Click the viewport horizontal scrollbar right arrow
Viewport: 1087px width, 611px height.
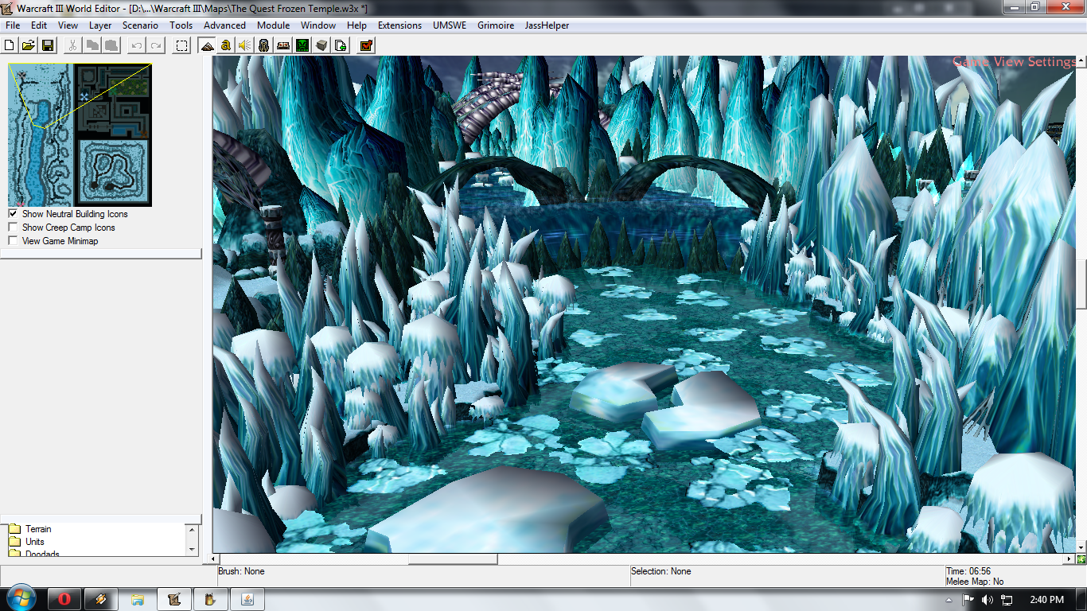click(x=1069, y=559)
